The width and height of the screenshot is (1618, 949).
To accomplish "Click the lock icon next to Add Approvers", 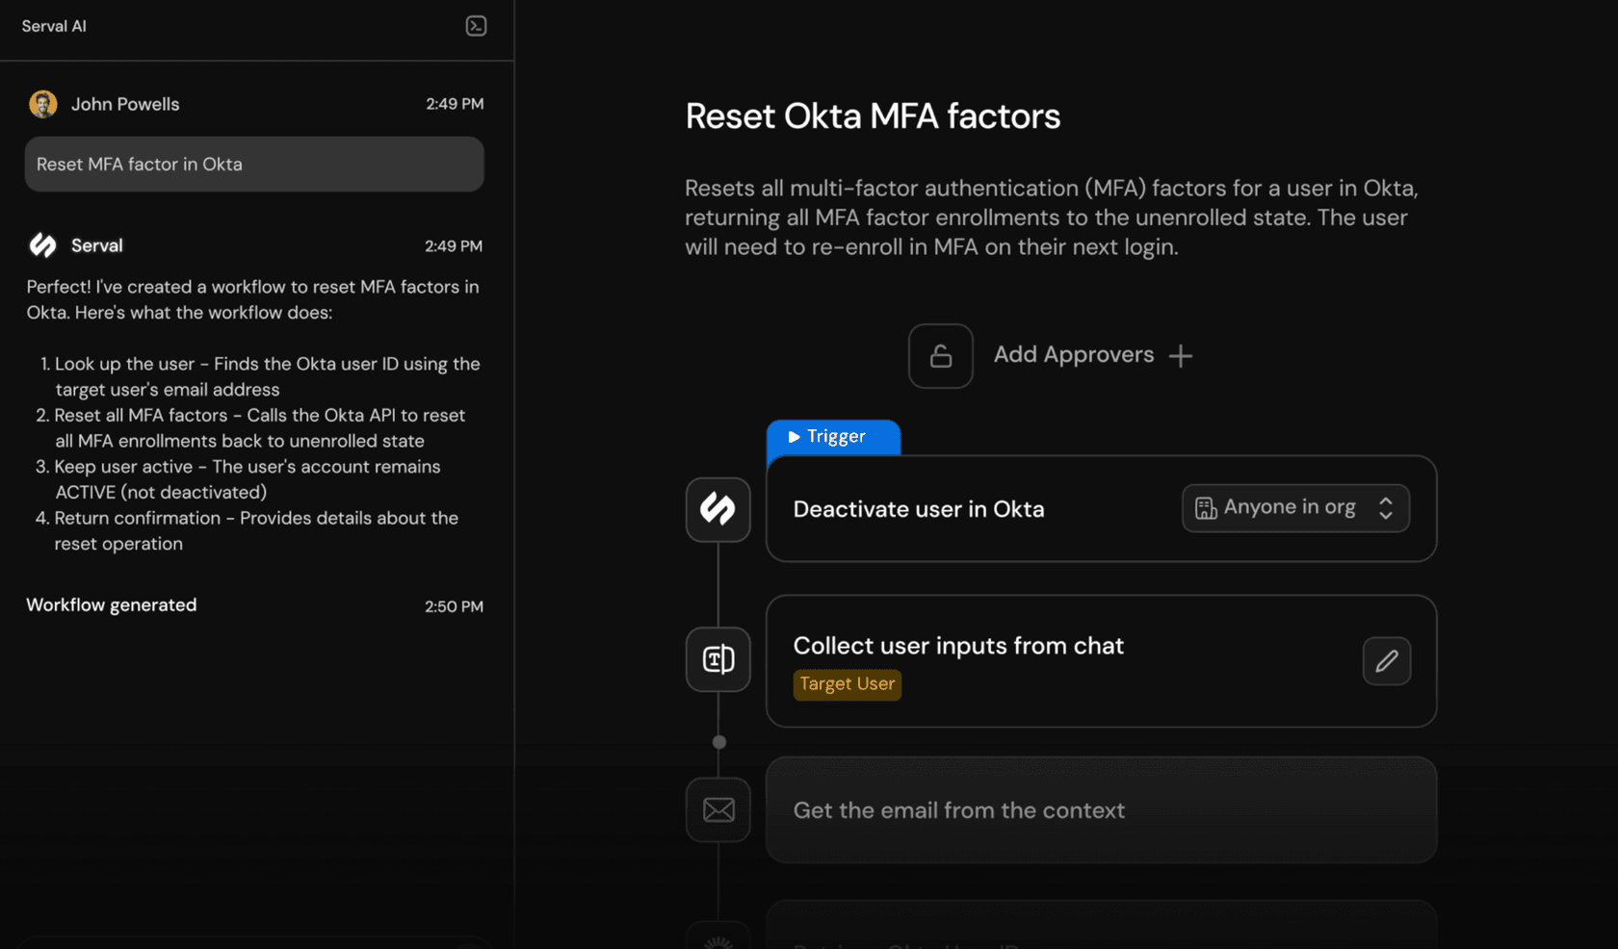I will tap(941, 356).
